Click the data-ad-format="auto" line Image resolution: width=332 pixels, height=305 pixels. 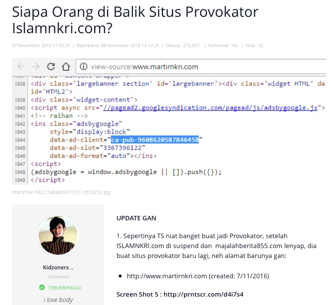(x=104, y=156)
